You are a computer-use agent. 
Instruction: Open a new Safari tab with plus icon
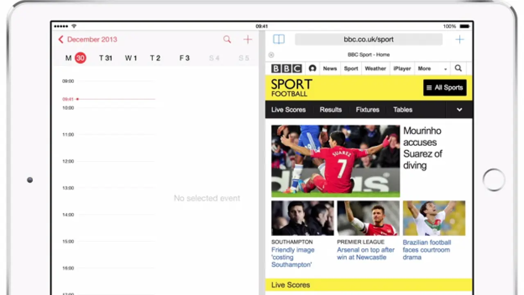tap(460, 39)
